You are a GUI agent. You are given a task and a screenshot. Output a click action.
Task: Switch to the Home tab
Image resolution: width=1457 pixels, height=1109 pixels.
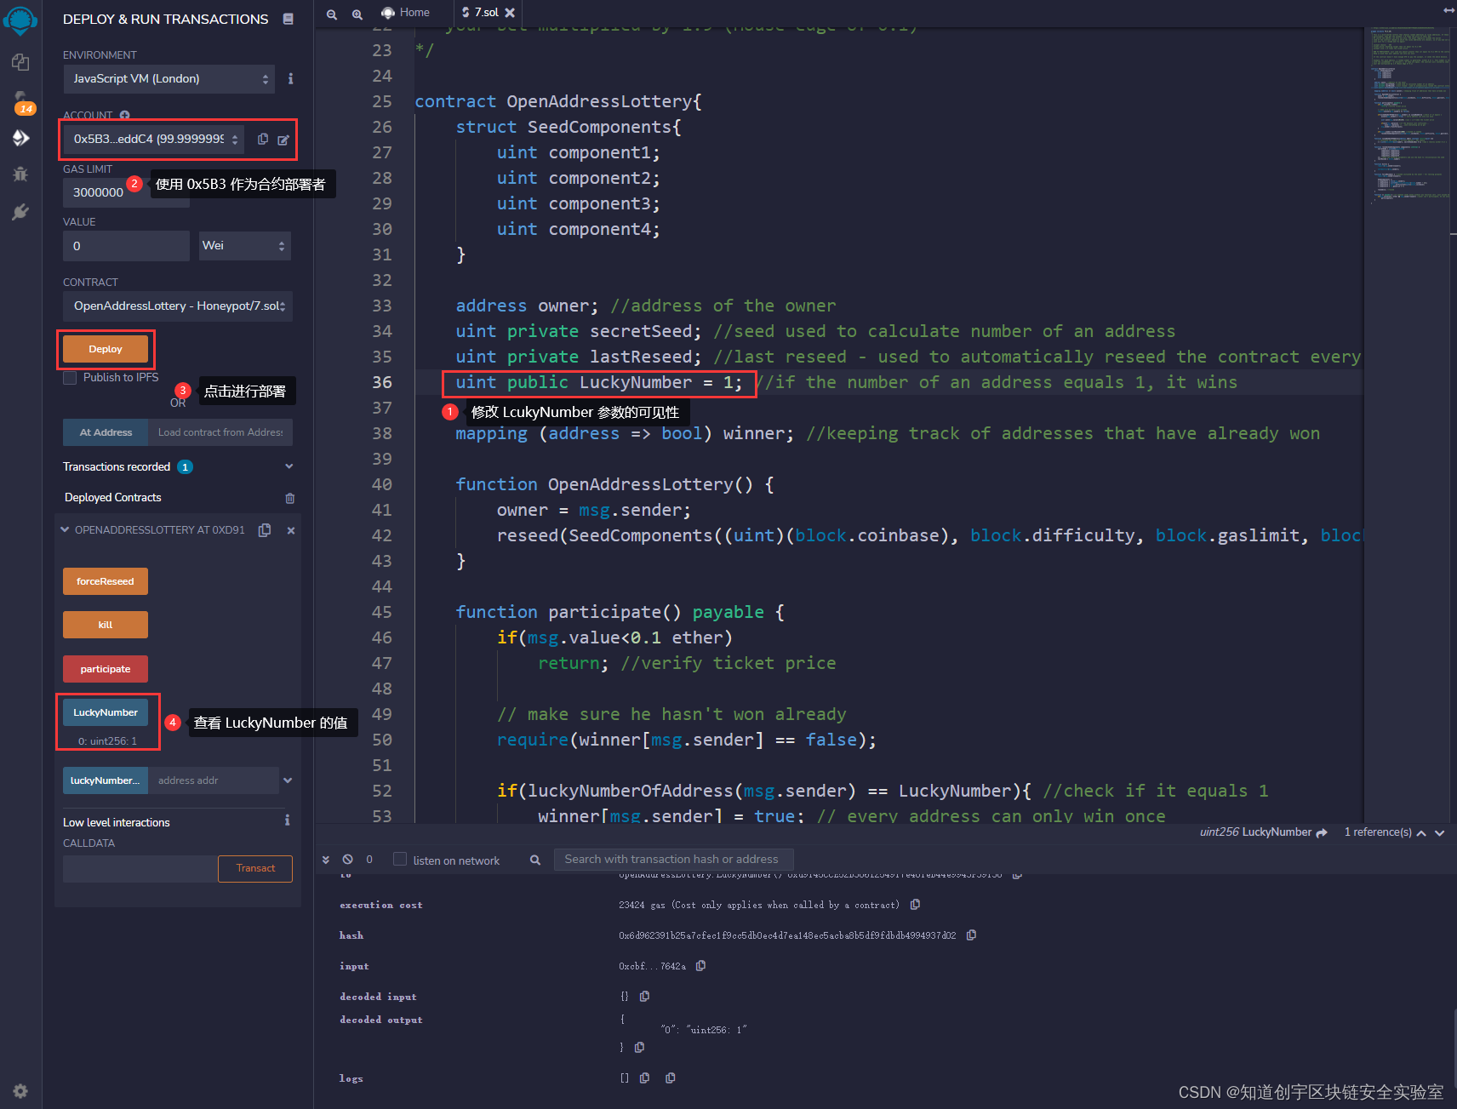406,13
